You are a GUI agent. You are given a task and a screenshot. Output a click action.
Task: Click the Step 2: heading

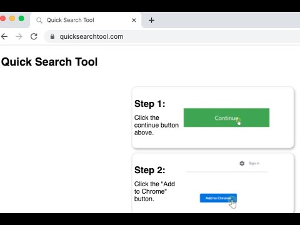[149, 170]
